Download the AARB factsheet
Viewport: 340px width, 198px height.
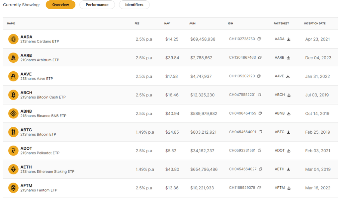click(289, 58)
